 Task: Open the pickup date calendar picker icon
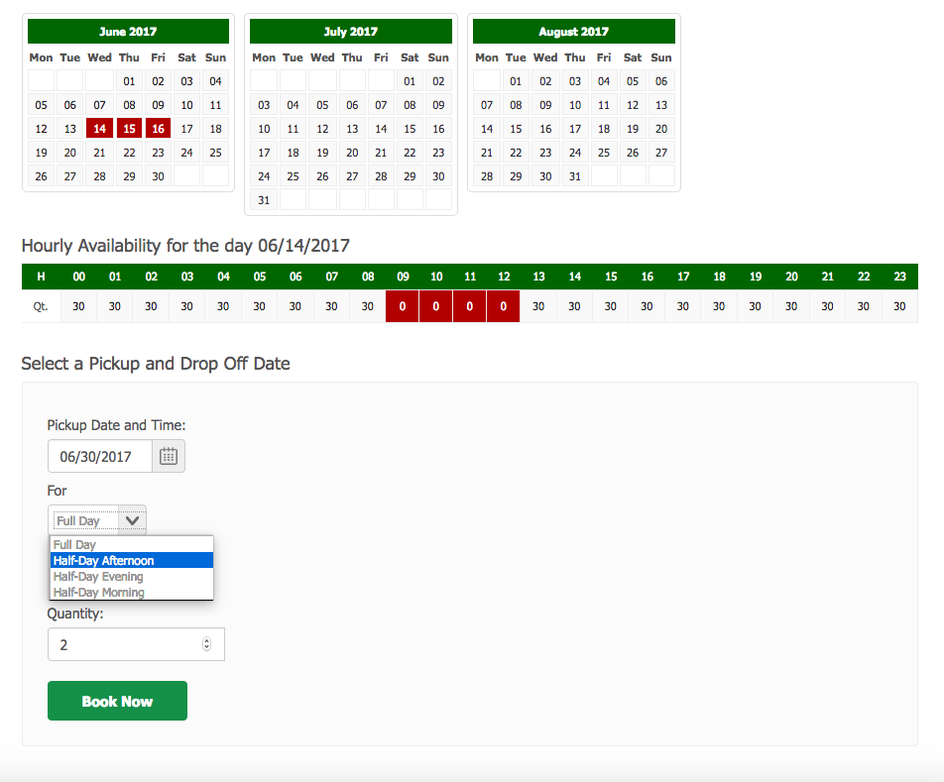click(168, 456)
